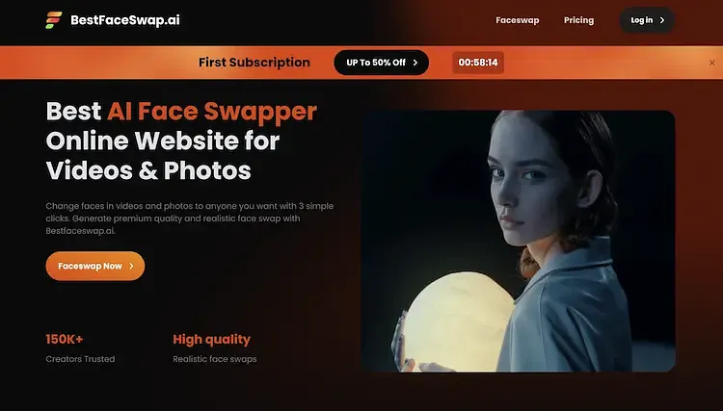Viewport: 723px width, 411px height.
Task: Open the BestFaceSwap.ai home text link
Action: [x=125, y=20]
